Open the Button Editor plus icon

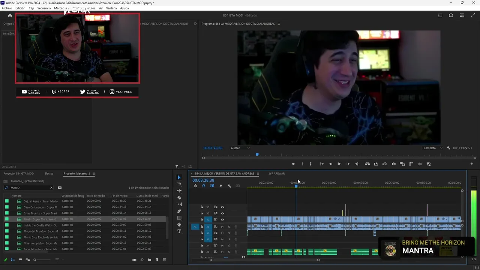pos(472,164)
